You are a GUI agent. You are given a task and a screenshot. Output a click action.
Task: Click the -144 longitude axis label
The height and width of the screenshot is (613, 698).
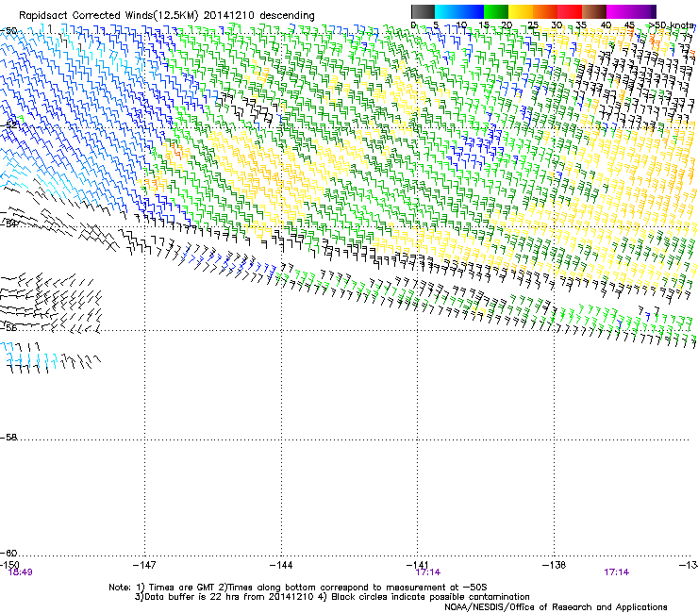click(281, 565)
